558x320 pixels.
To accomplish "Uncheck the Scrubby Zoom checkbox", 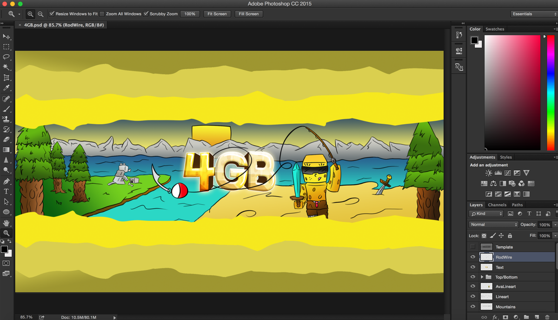I will click(x=146, y=14).
